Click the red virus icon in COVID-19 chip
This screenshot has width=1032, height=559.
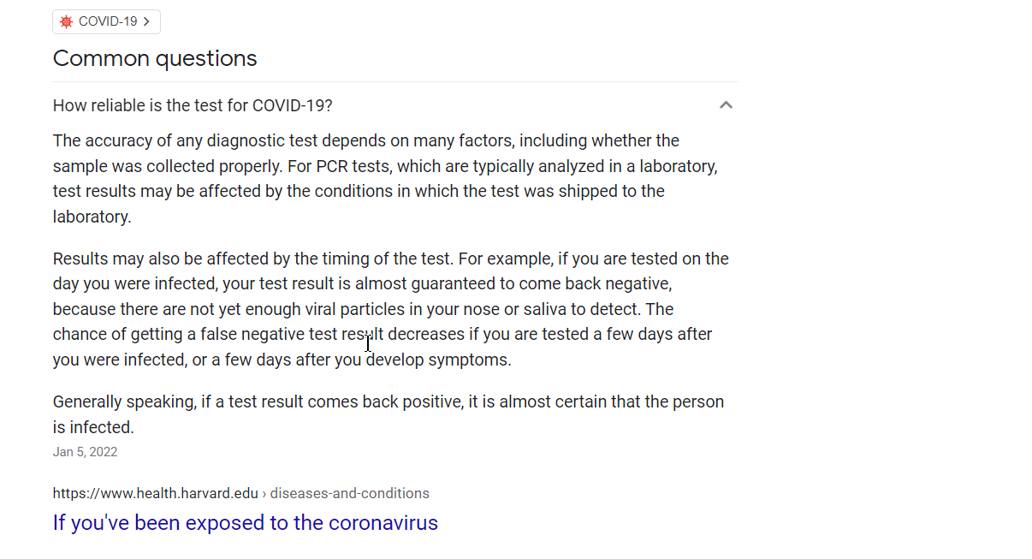[67, 22]
